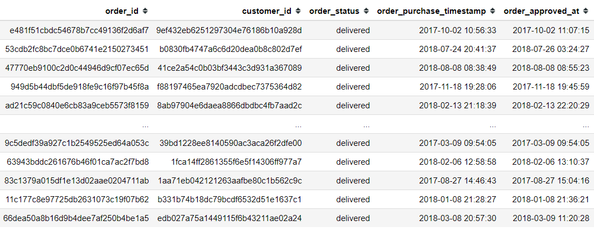The width and height of the screenshot is (594, 231).
Task: Select the order_id column header label
Action: [122, 11]
